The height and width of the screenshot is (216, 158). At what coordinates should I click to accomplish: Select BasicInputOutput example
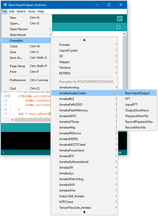(x=137, y=93)
